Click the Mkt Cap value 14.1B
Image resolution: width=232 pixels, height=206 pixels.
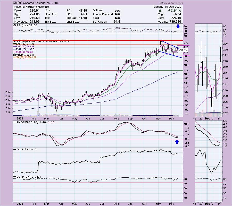tap(83, 18)
